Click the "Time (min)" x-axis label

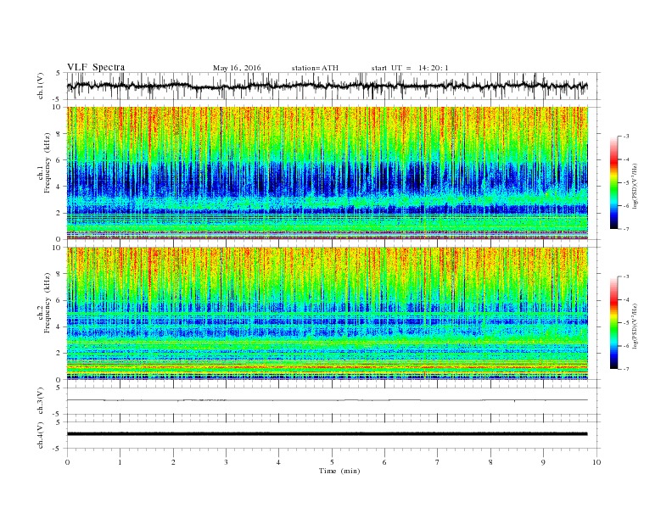(339, 471)
